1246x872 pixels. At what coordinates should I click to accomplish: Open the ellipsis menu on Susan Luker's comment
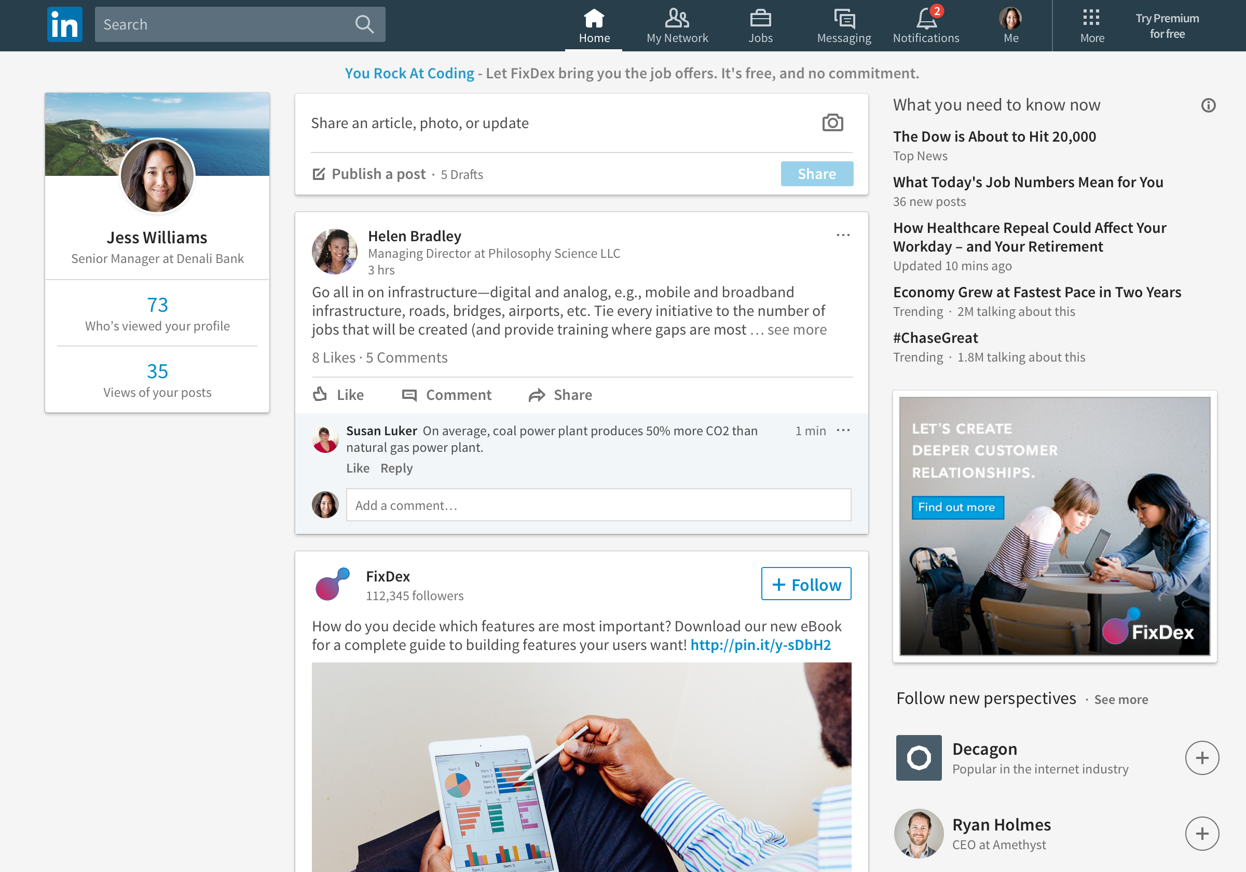[x=843, y=431]
